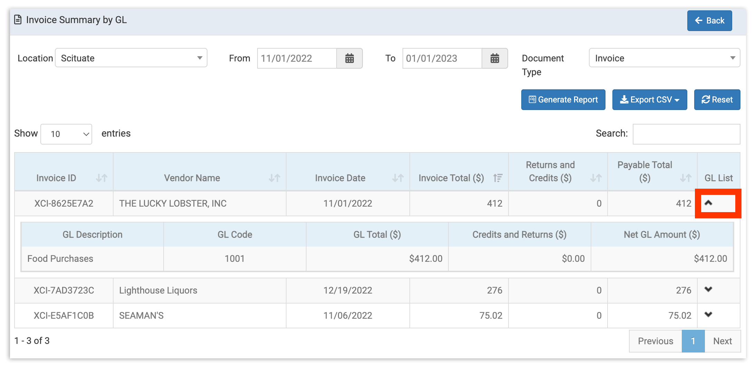Click the sort arrows on the Invoice ID column
The width and height of the screenshot is (756, 367).
[x=102, y=178]
